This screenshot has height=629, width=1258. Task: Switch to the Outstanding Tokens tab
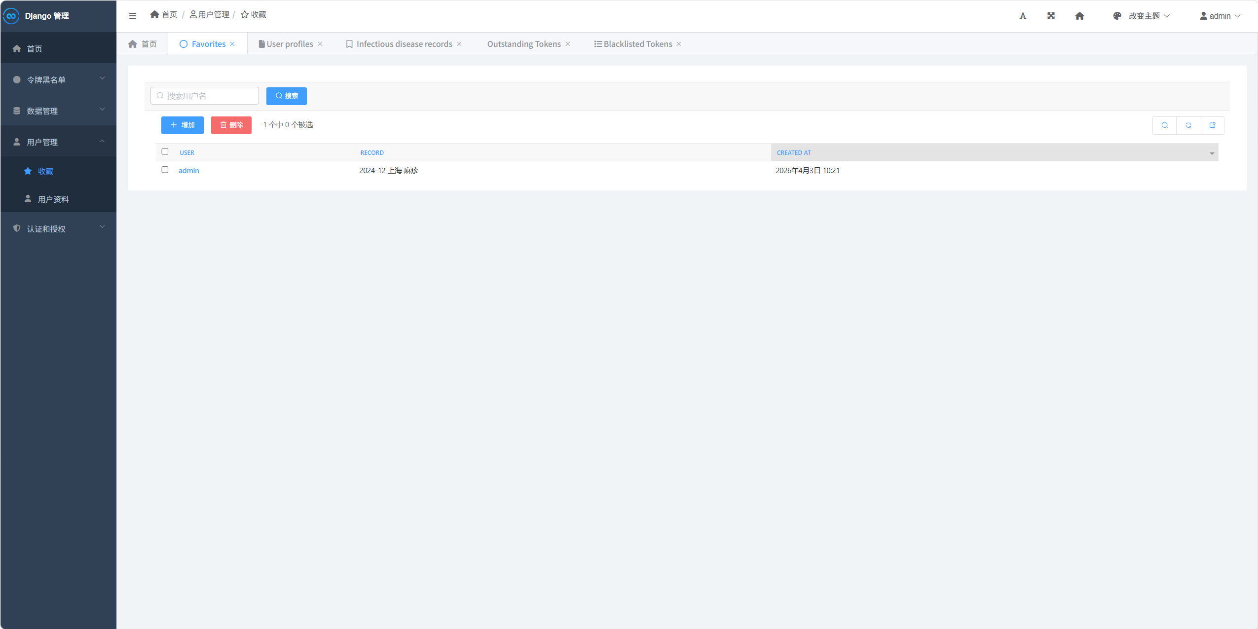pos(523,44)
